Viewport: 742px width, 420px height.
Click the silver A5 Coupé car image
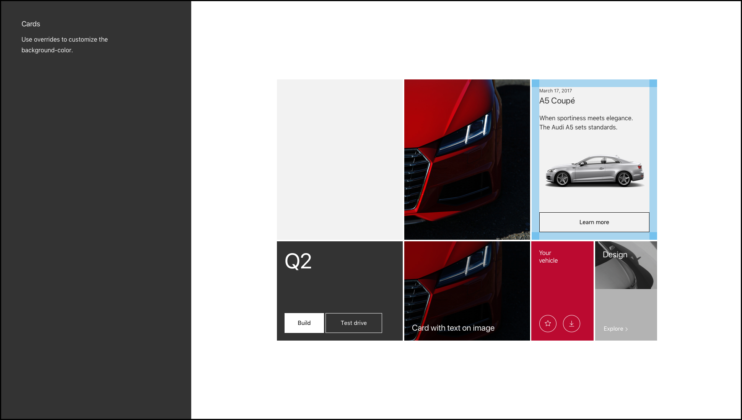coord(594,171)
